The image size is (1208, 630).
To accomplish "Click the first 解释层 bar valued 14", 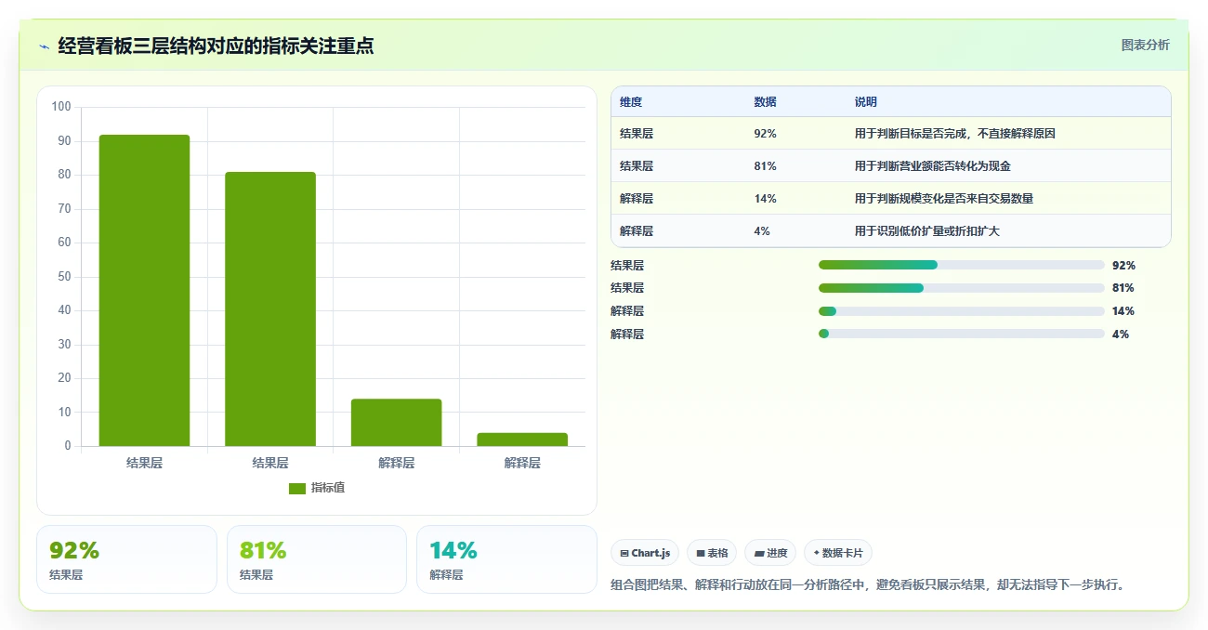I will point(396,423).
